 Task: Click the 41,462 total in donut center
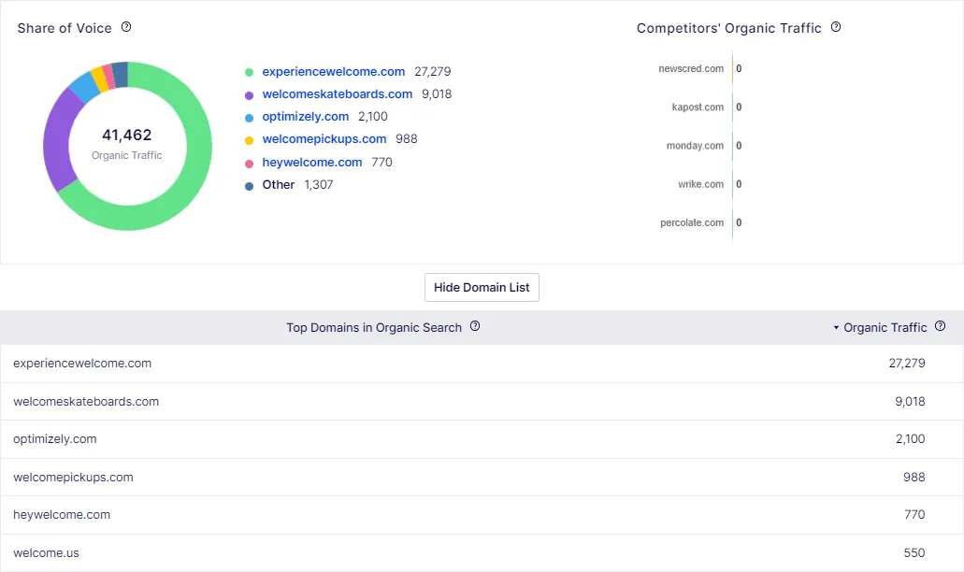coord(126,135)
